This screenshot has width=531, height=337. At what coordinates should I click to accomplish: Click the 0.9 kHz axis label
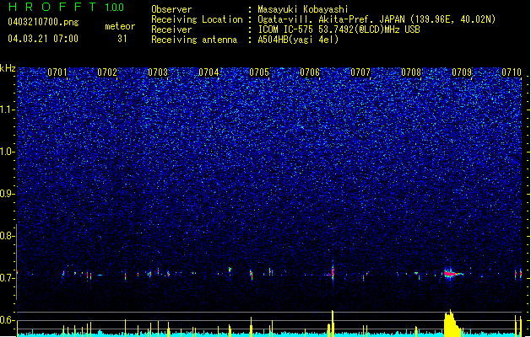(8, 194)
